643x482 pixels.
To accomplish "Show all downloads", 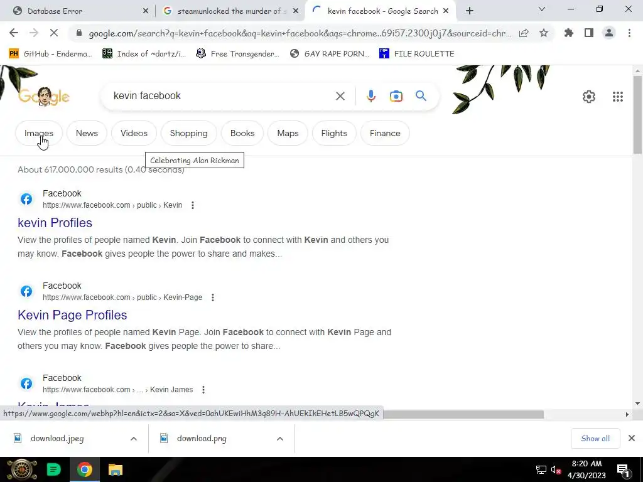I will [595, 439].
